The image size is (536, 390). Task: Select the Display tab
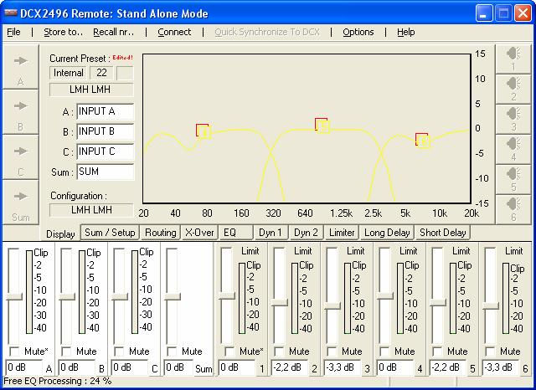(x=60, y=234)
